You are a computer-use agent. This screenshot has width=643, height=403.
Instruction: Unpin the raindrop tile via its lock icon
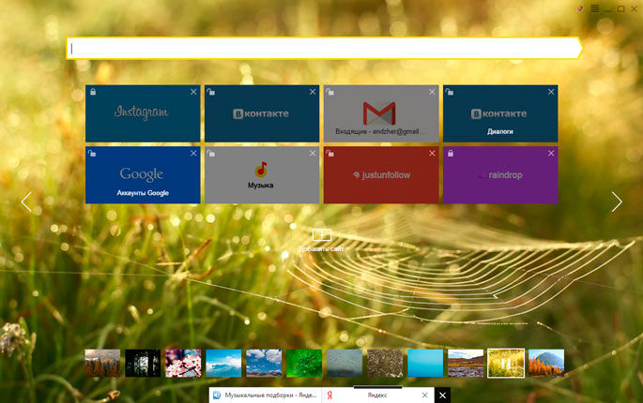pos(451,153)
